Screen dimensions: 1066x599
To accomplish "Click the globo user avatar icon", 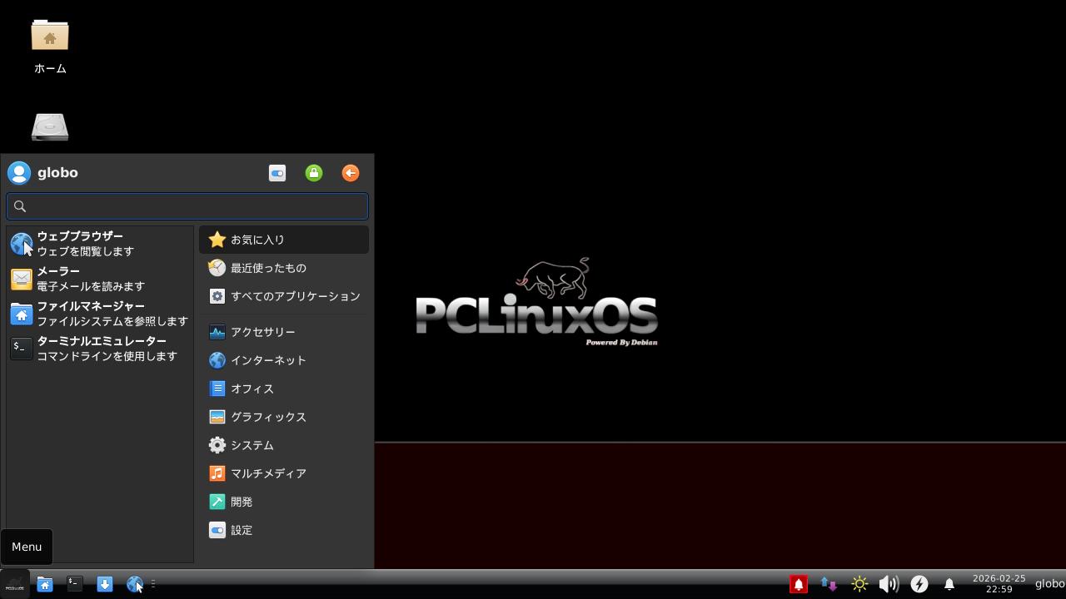I will click(x=19, y=173).
